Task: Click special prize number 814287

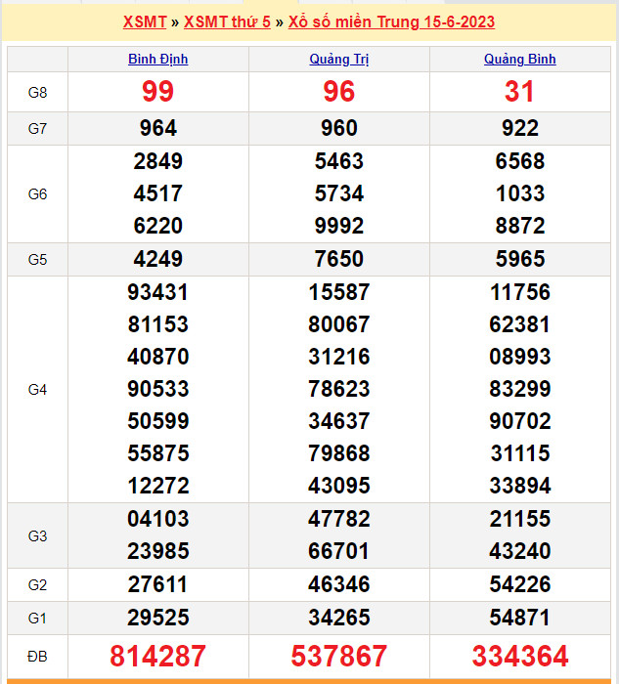Action: pos(158,656)
